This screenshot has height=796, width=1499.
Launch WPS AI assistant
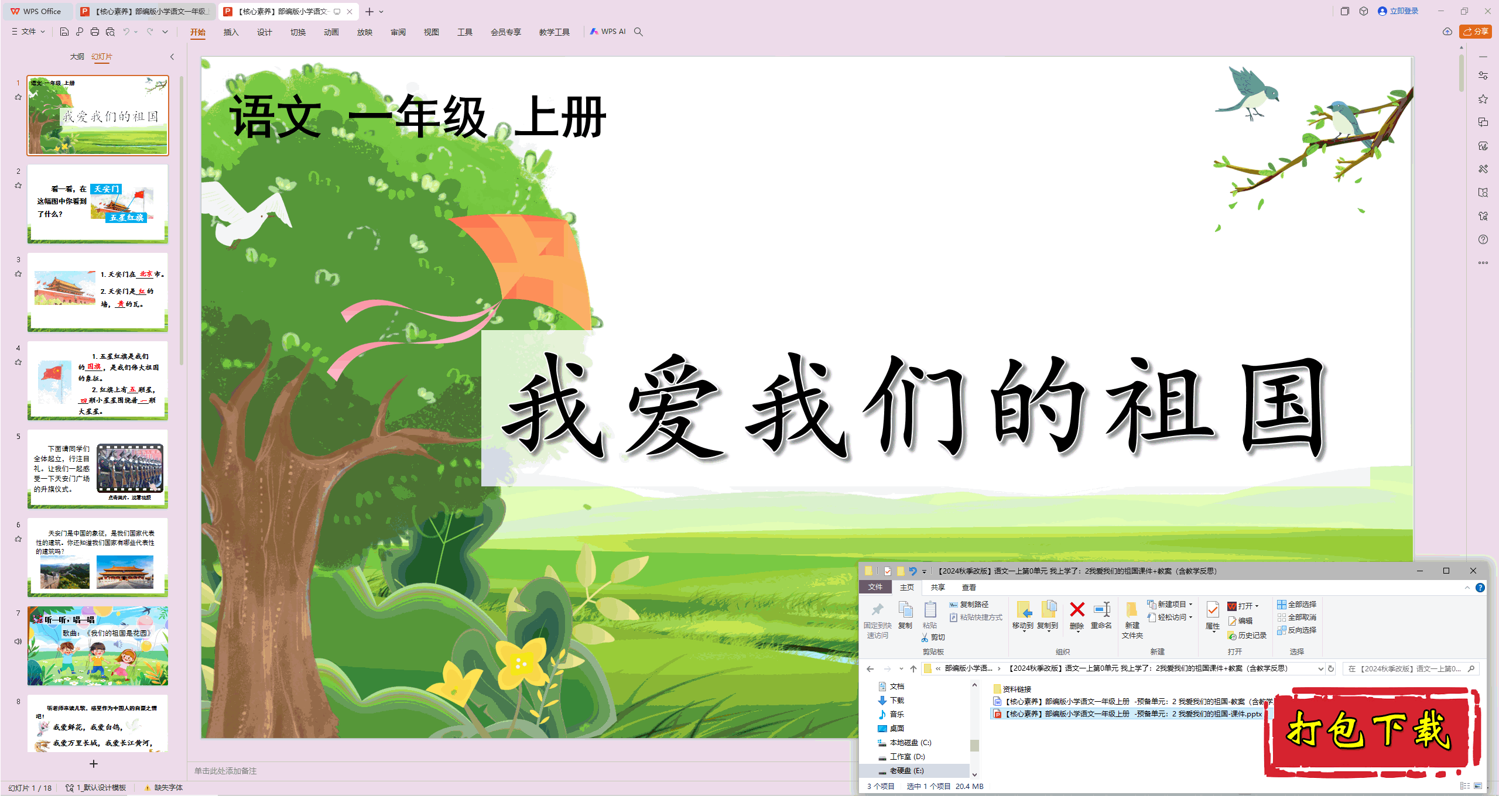[x=608, y=32]
